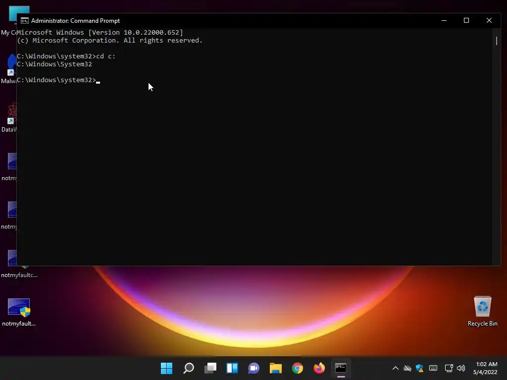507x380 pixels.
Task: Launch Teams Chat from the taskbar
Action: (254, 368)
